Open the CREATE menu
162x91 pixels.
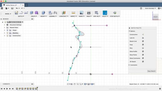[34, 16]
